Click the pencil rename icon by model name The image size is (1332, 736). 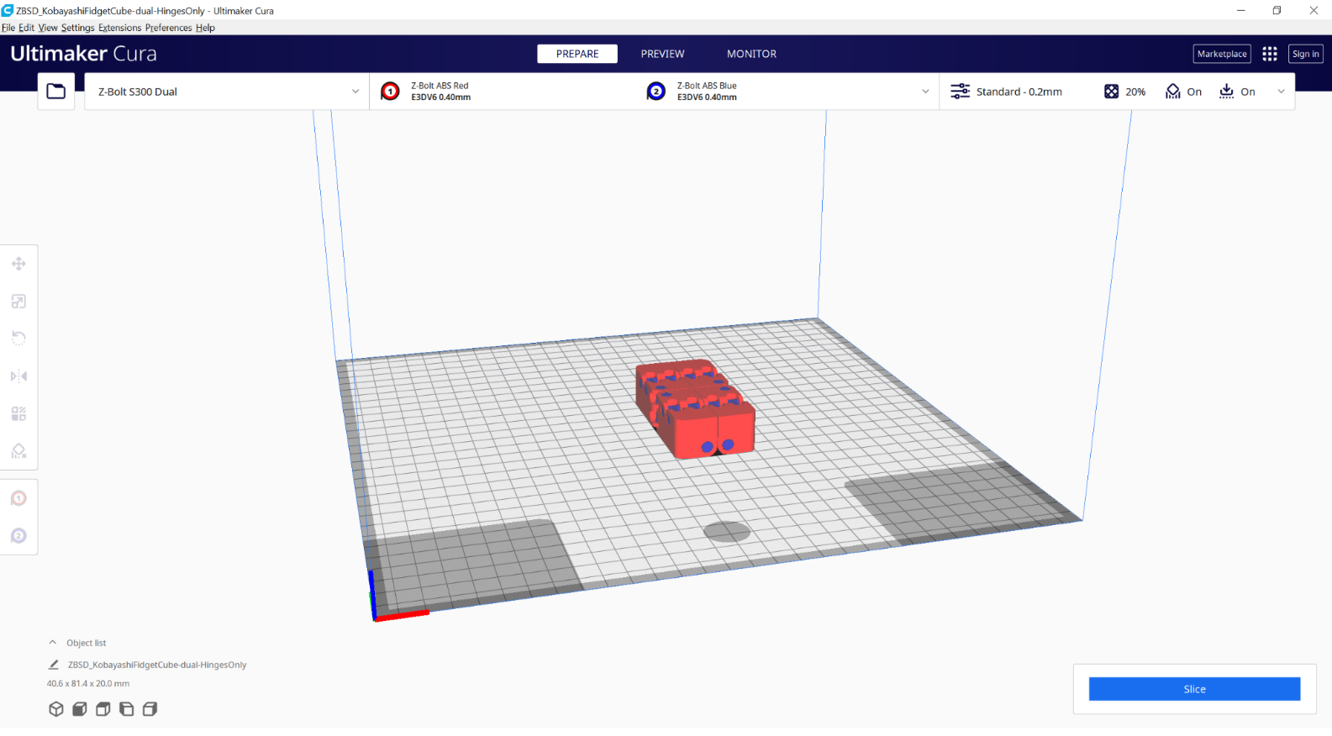coord(54,665)
